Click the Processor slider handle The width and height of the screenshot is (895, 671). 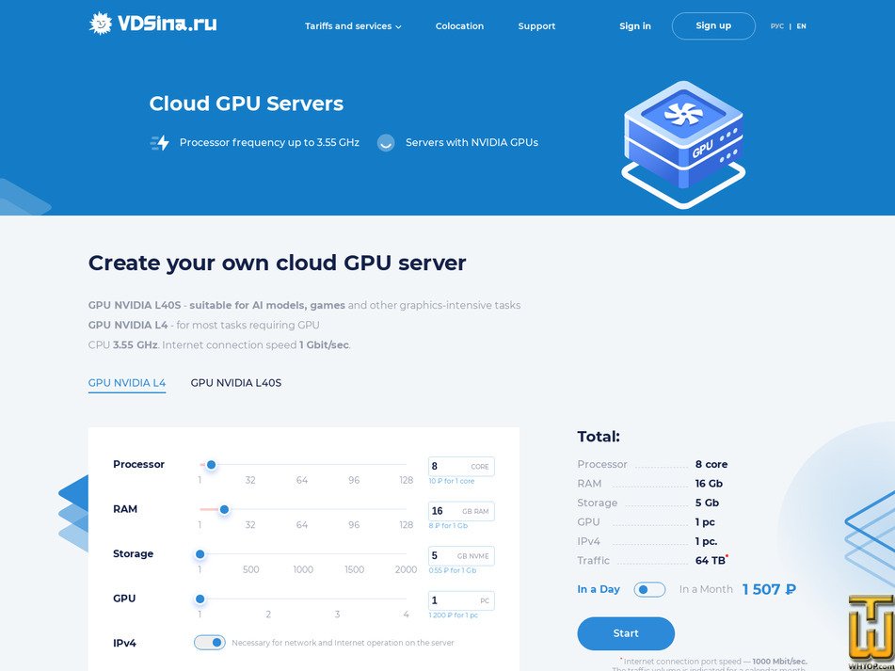coord(211,465)
